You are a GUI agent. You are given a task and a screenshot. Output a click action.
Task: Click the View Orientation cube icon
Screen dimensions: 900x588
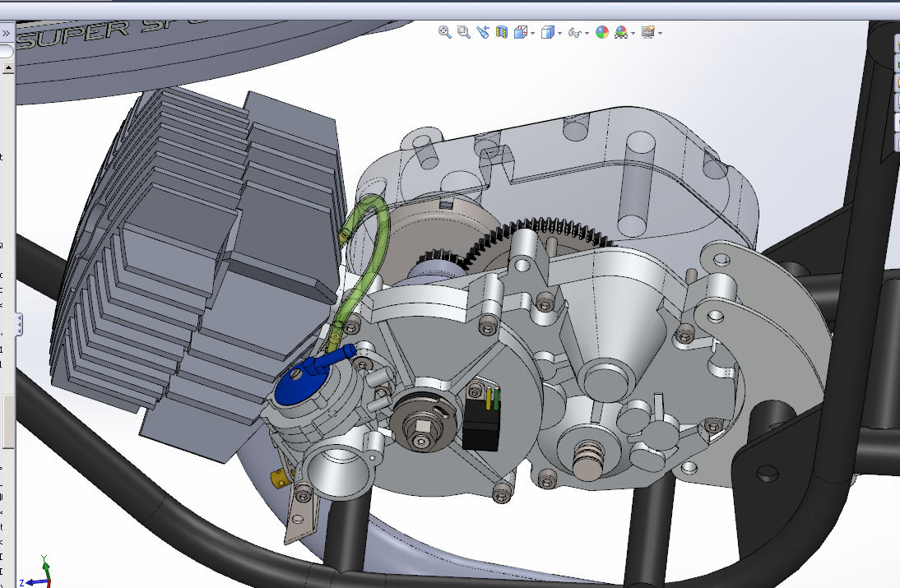520,32
